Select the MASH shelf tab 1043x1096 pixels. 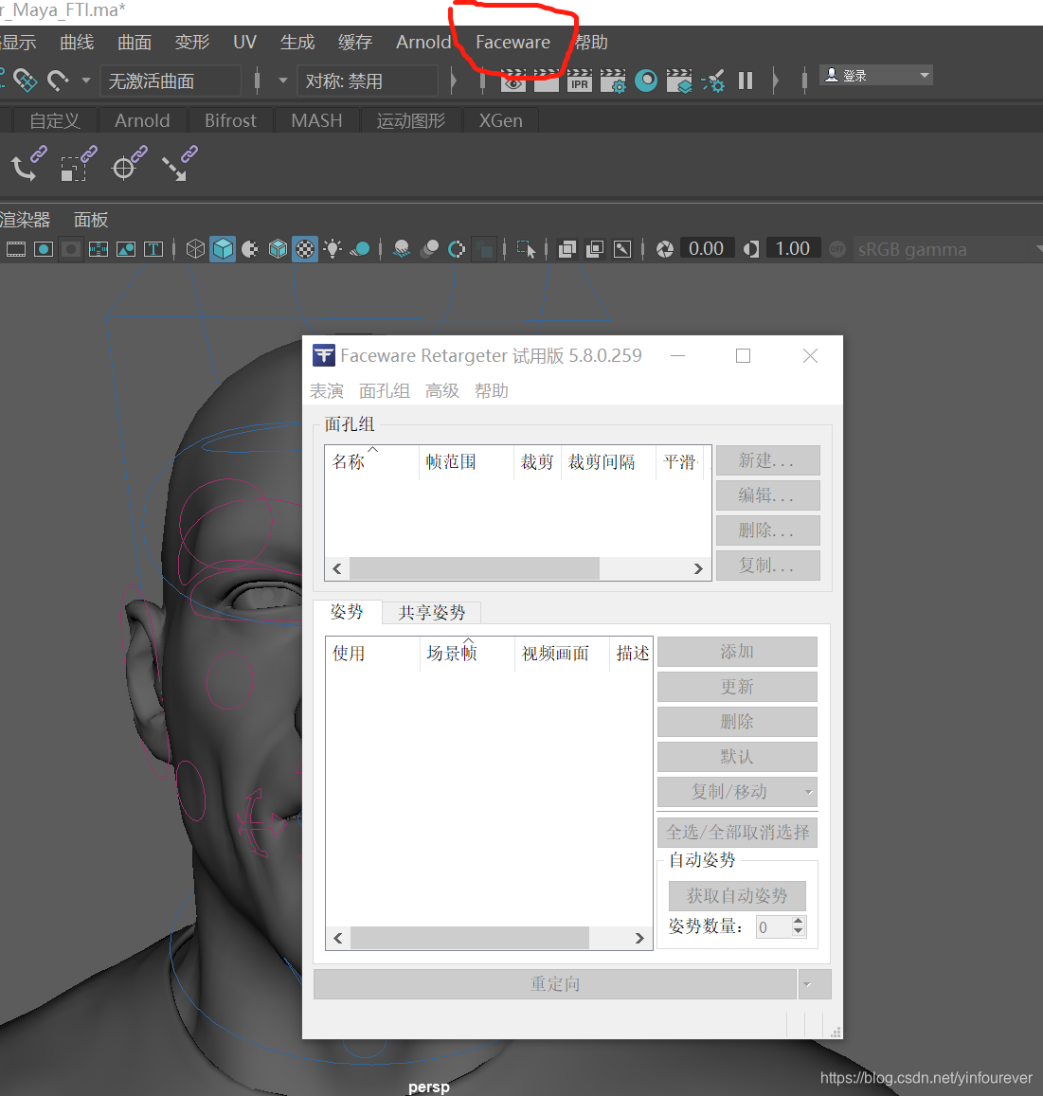(316, 120)
